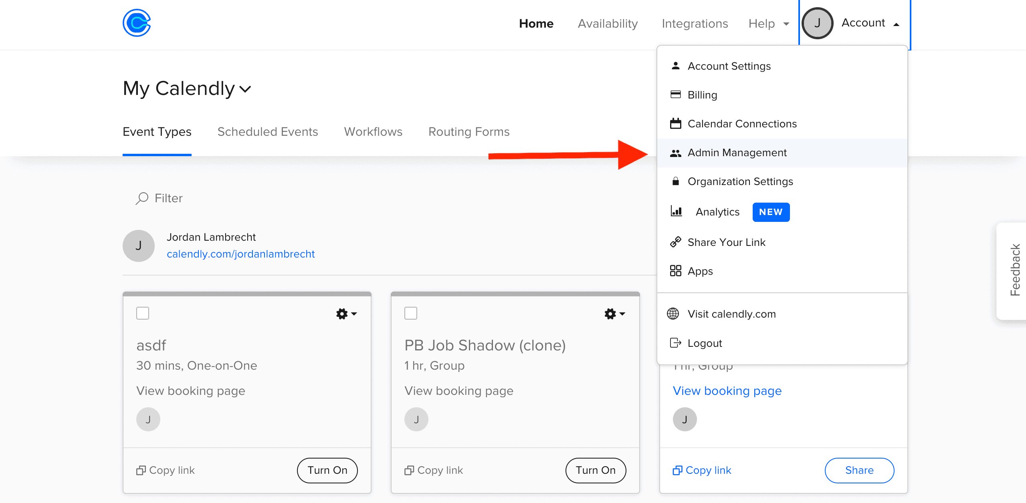This screenshot has height=503, width=1026.
Task: Click the Analytics bar chart icon
Action: (677, 211)
